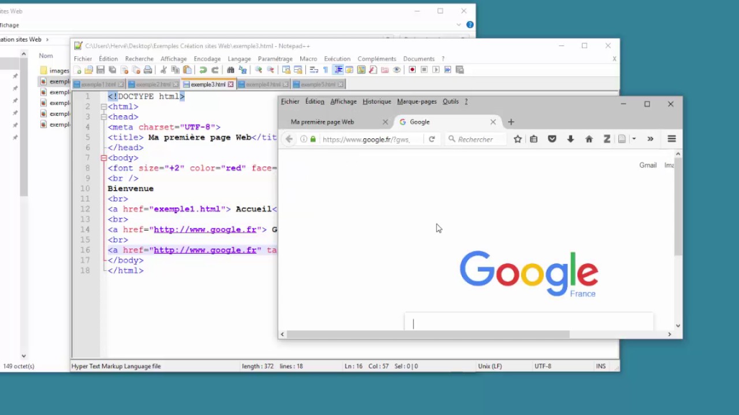Click the Replace icon next to binoculars
Screen dimensions: 739x415
coord(242,70)
